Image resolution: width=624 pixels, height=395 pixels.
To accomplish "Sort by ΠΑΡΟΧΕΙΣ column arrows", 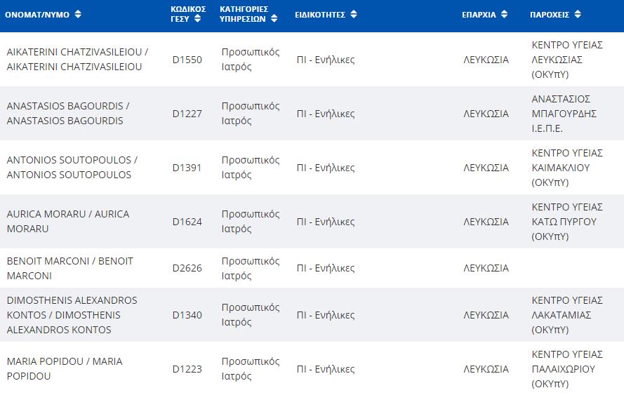I will coord(578,14).
